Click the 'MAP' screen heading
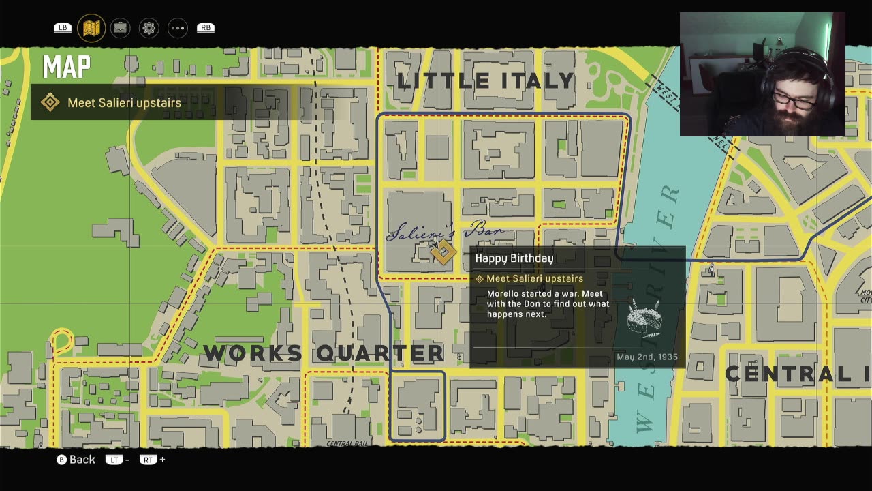872x491 pixels. [x=66, y=67]
